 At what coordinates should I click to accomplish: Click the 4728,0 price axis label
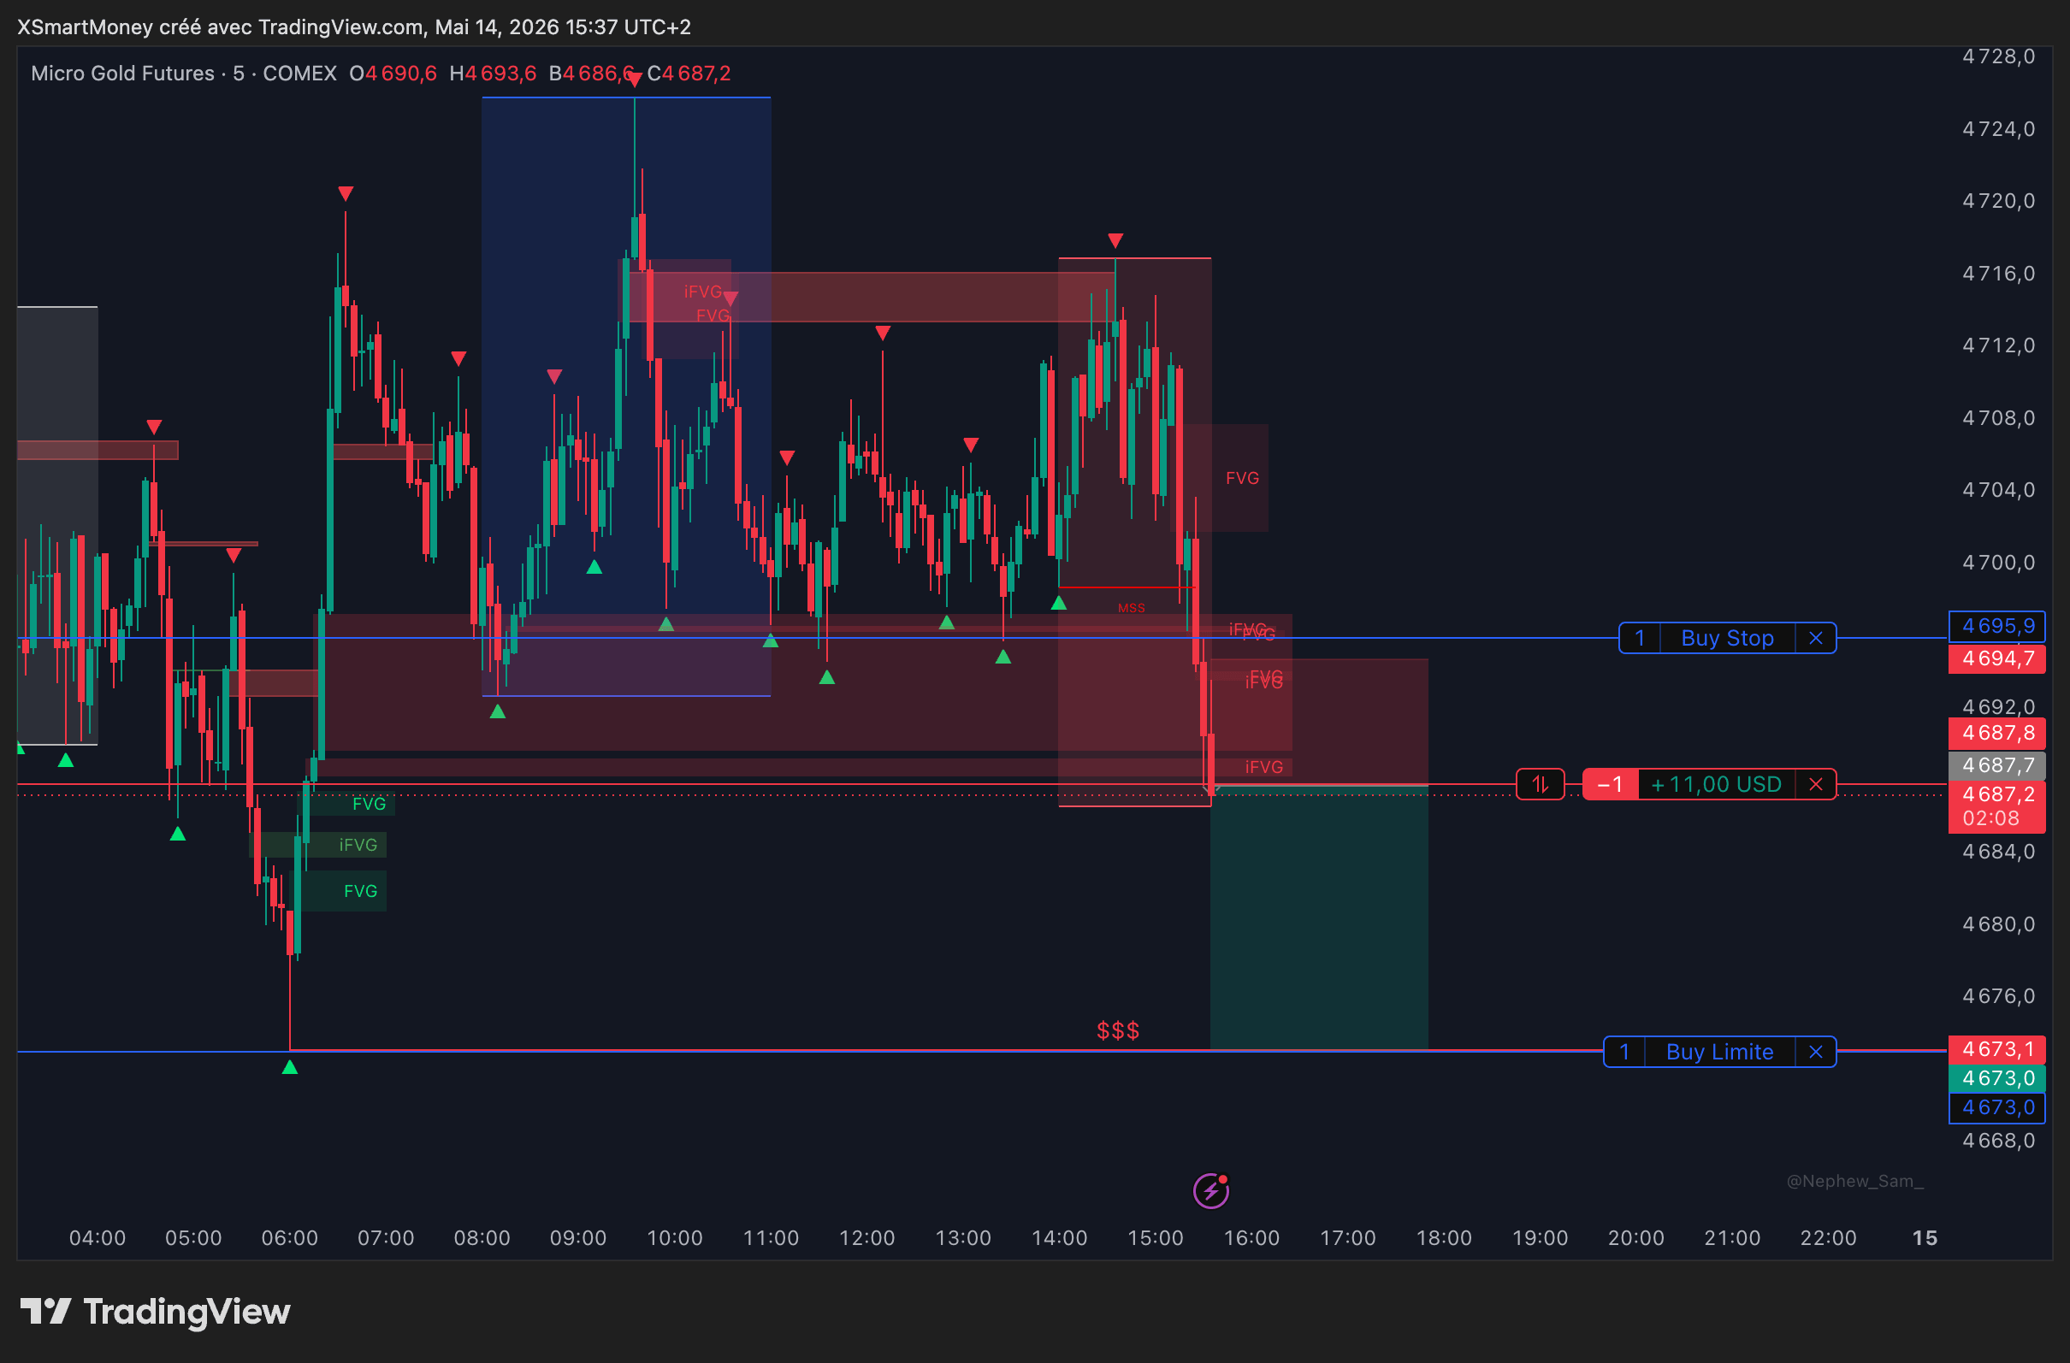coord(1999,56)
